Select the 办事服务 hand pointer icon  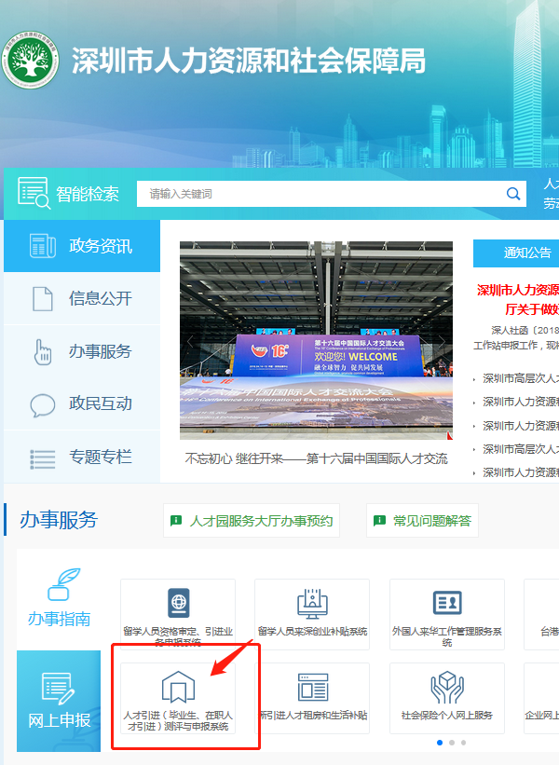click(x=43, y=352)
